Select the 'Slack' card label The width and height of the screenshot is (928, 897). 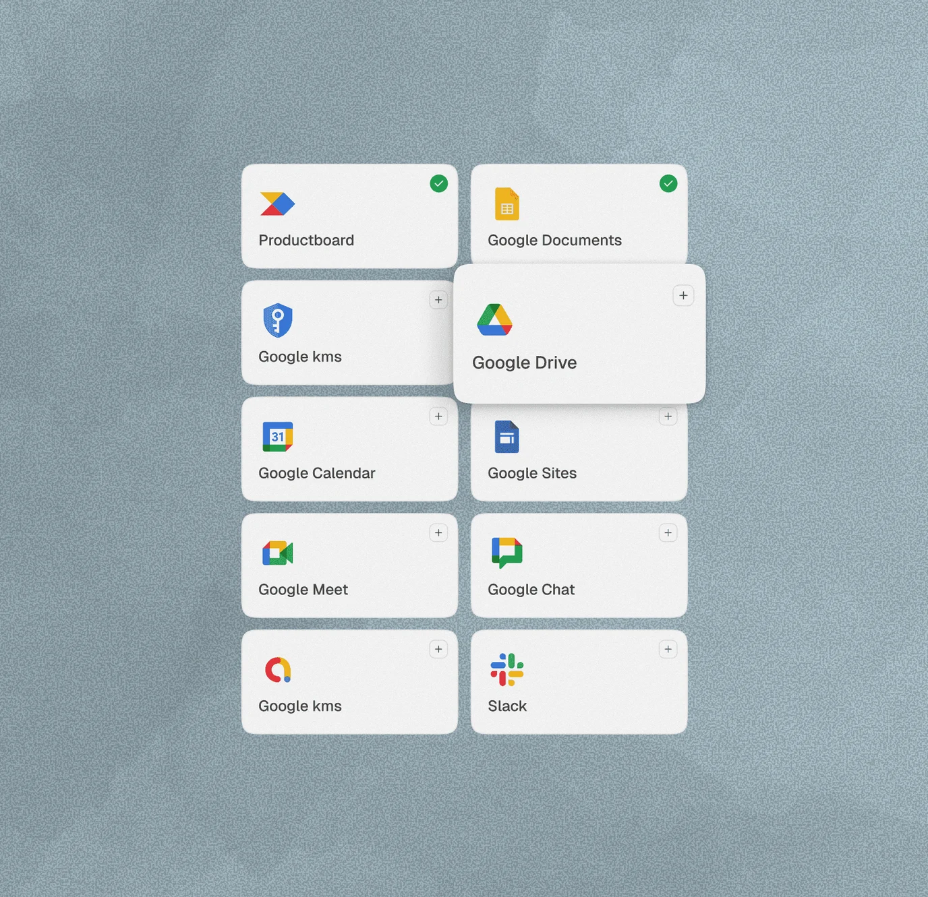(x=507, y=706)
